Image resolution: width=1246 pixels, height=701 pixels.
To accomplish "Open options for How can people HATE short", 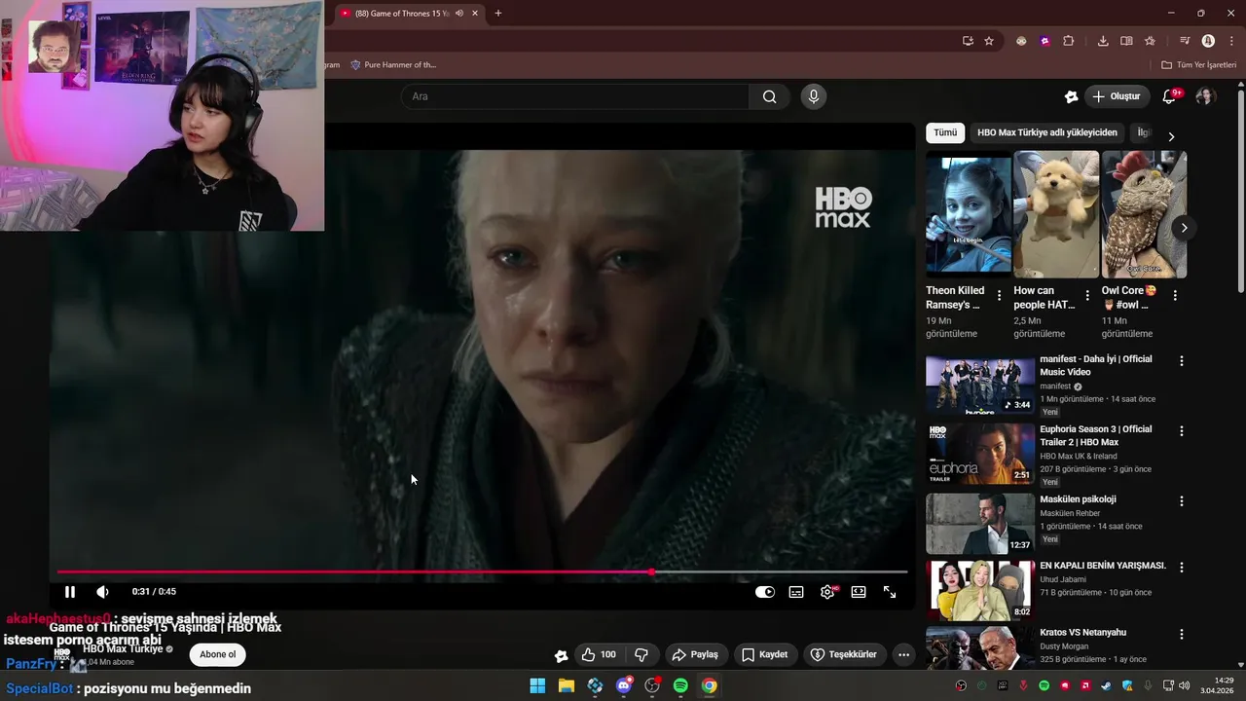I will tap(1086, 296).
